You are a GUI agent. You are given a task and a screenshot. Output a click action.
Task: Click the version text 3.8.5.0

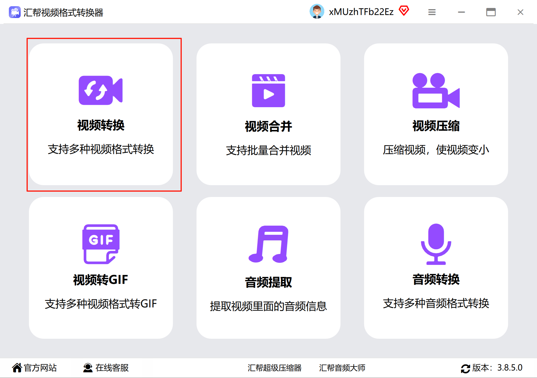pyautogui.click(x=510, y=368)
